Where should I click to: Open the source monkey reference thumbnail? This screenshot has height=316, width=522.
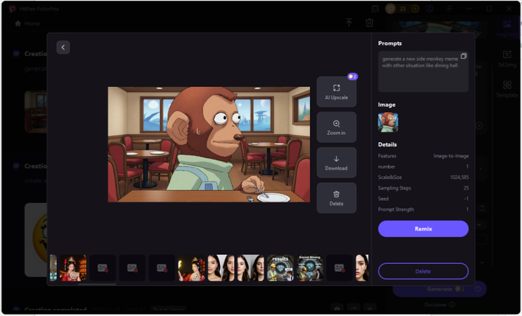click(x=388, y=122)
